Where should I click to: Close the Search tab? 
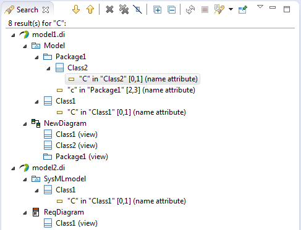coord(46,10)
